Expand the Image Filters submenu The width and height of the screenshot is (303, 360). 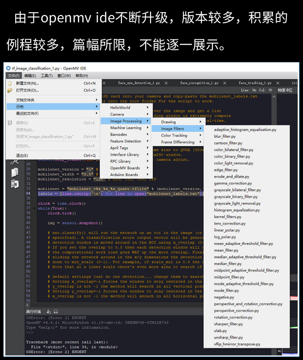tap(177, 128)
